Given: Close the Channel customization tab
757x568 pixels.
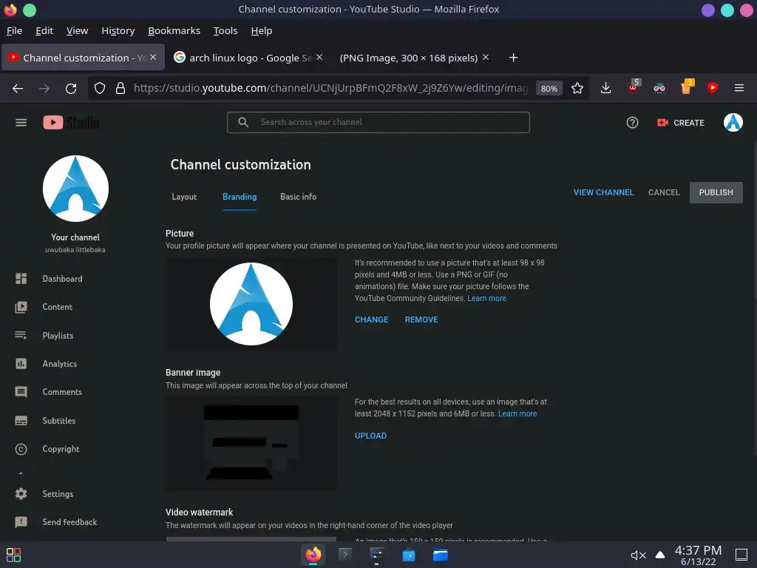Looking at the screenshot, I should tap(153, 58).
